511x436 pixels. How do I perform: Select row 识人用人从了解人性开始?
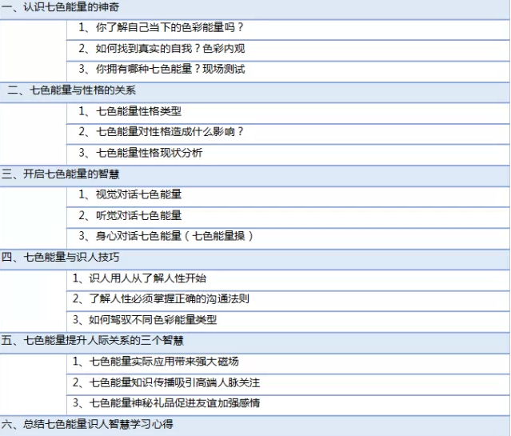point(288,280)
